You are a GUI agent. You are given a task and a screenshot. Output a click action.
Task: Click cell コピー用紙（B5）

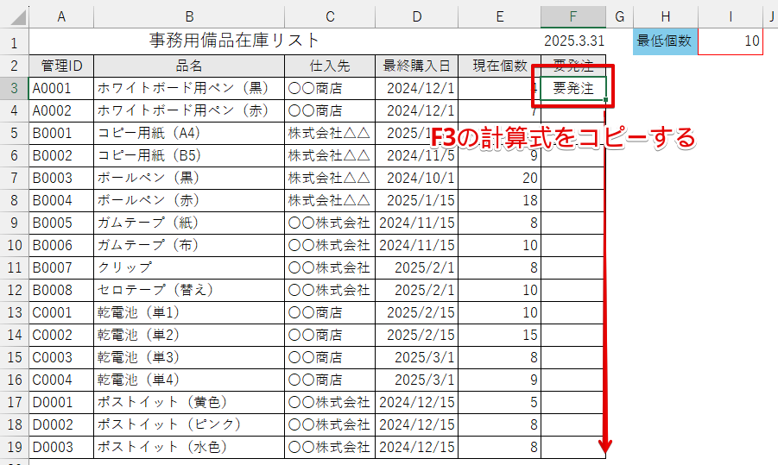coord(189,155)
